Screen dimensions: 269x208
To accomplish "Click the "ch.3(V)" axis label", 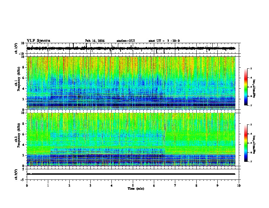I will click(16, 174).
